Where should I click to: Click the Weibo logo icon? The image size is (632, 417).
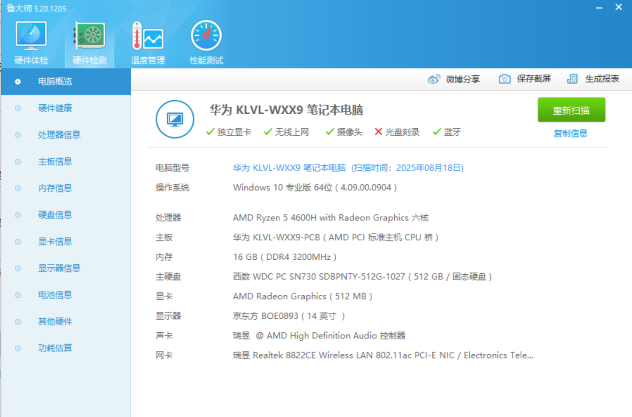pyautogui.click(x=434, y=79)
